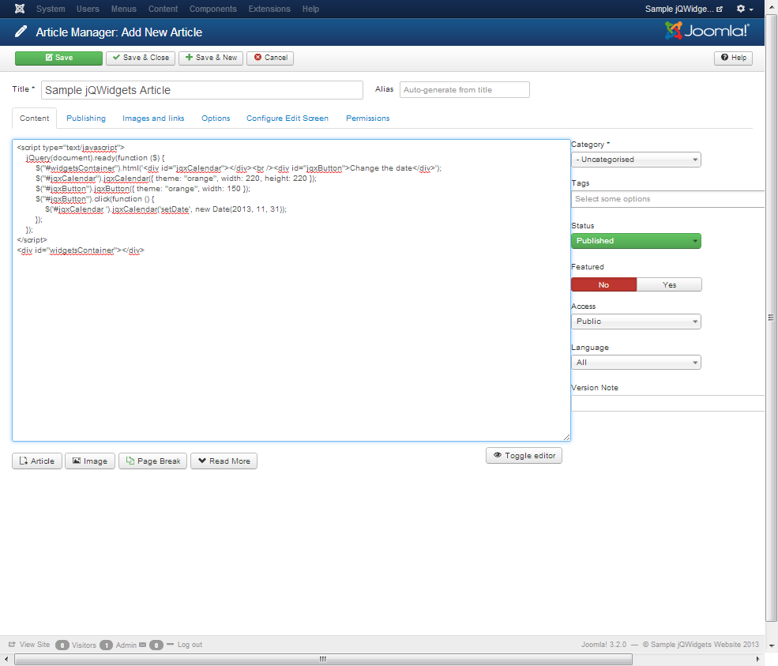Click the scroll down arrow on the right
The height and width of the screenshot is (666, 778).
[771, 645]
